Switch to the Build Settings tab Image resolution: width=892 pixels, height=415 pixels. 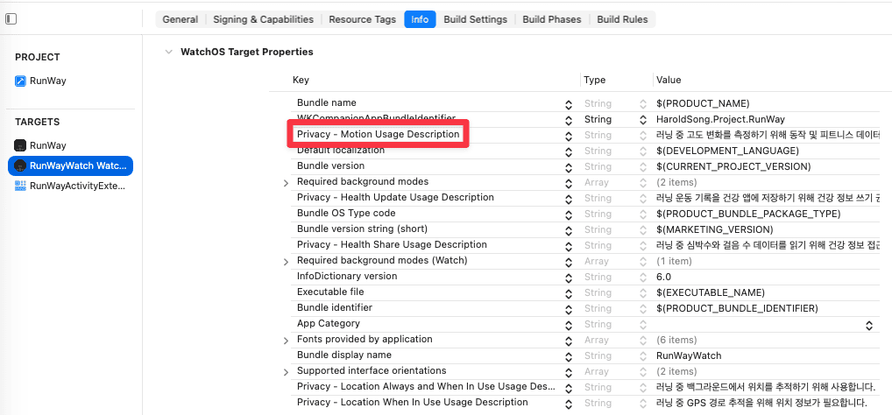point(475,19)
